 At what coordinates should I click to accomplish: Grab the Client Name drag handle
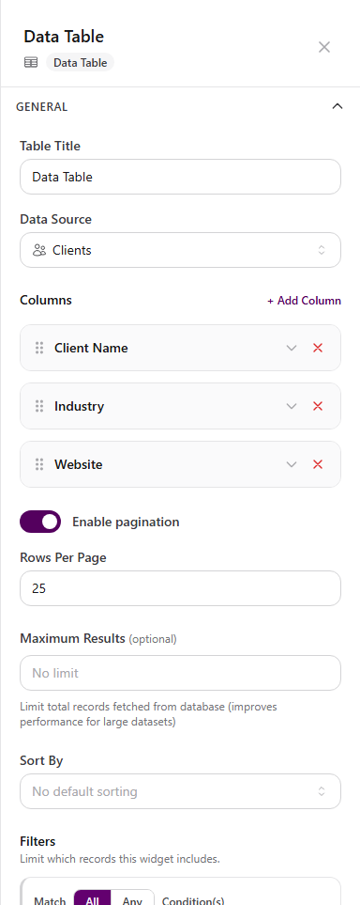coord(39,348)
